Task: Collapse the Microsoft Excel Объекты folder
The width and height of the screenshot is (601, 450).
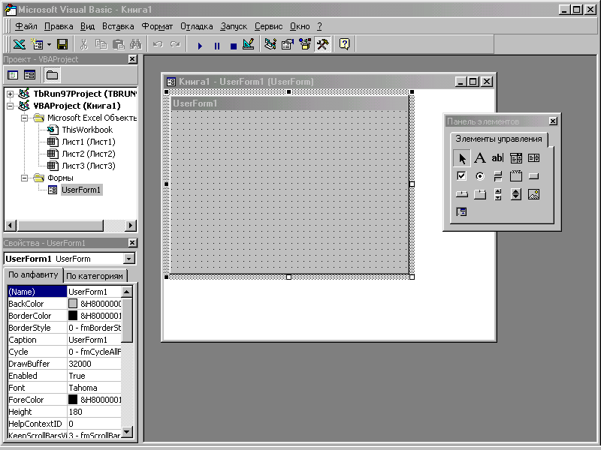Action: [25, 118]
